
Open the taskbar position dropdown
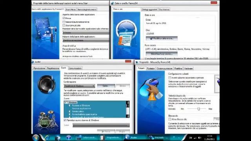point(86,33)
